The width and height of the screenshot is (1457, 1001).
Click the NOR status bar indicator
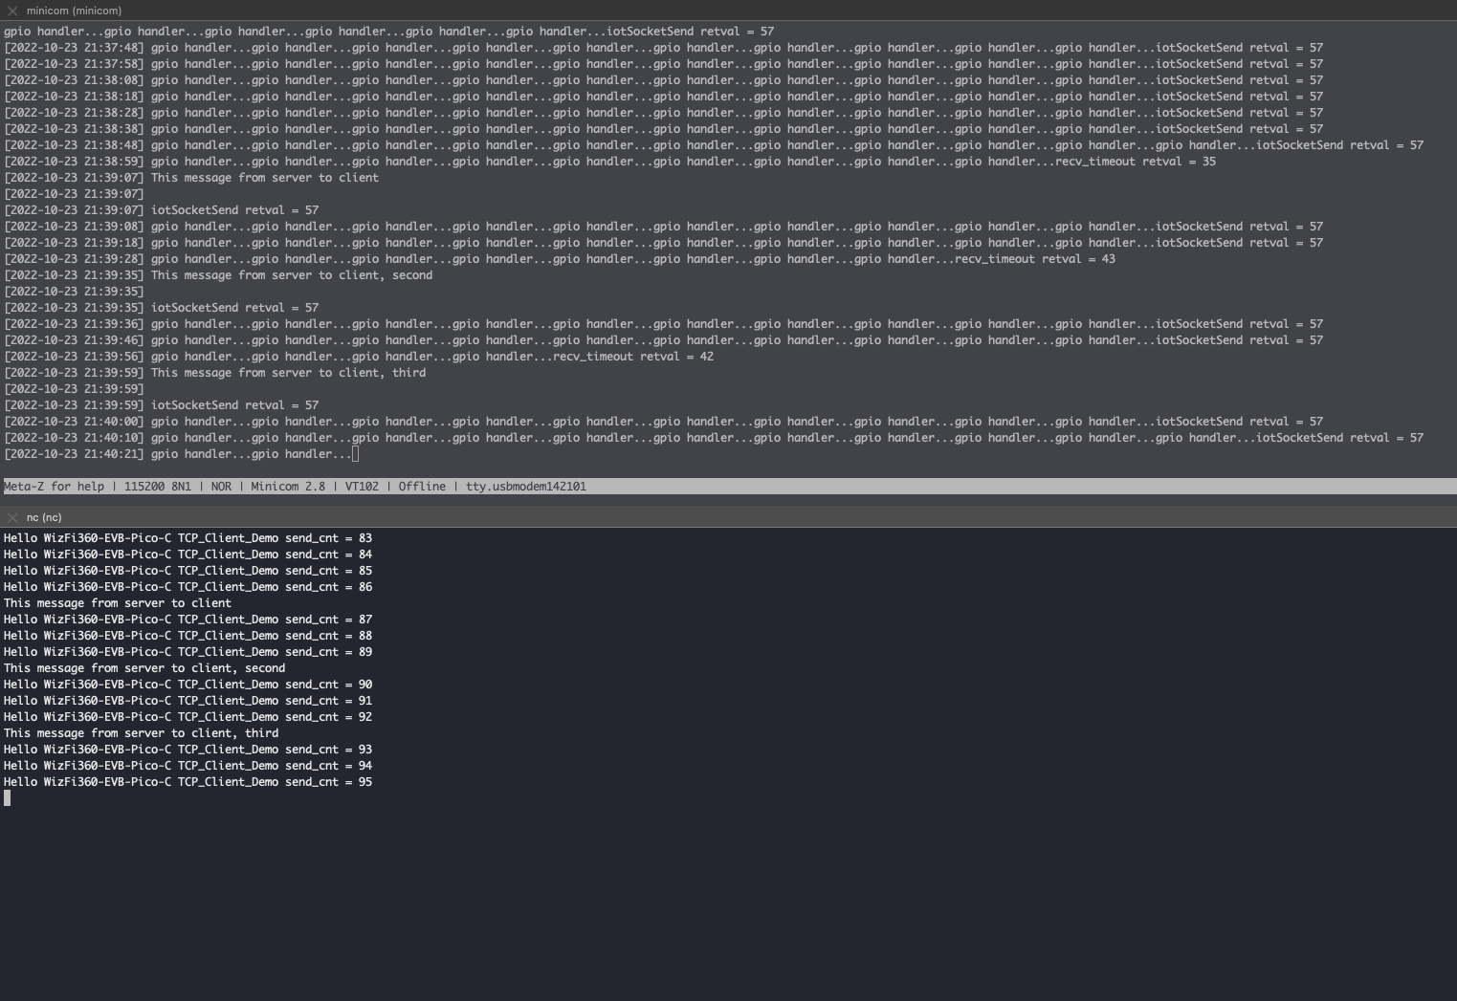point(221,487)
